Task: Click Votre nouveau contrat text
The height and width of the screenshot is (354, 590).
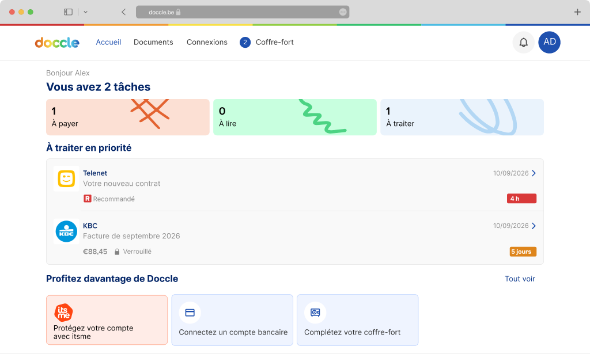Action: pos(122,184)
